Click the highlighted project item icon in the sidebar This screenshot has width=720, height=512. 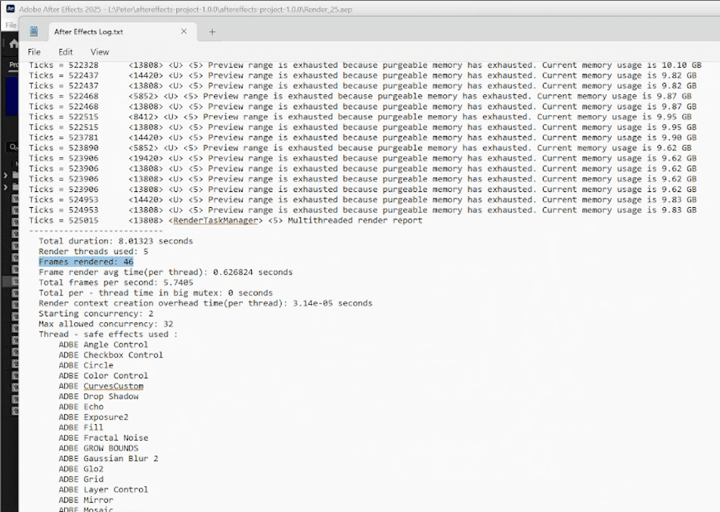(x=15, y=280)
